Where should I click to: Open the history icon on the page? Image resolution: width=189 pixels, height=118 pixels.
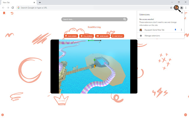(12, 13)
